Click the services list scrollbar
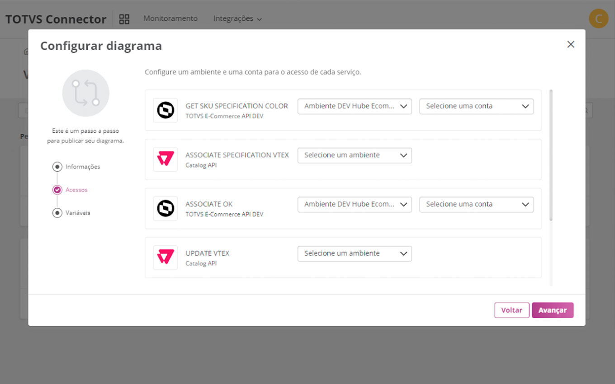Screen dimensions: 615x384 coord(551,155)
